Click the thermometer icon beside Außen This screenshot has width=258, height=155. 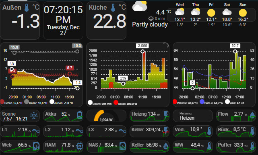click(x=27, y=8)
